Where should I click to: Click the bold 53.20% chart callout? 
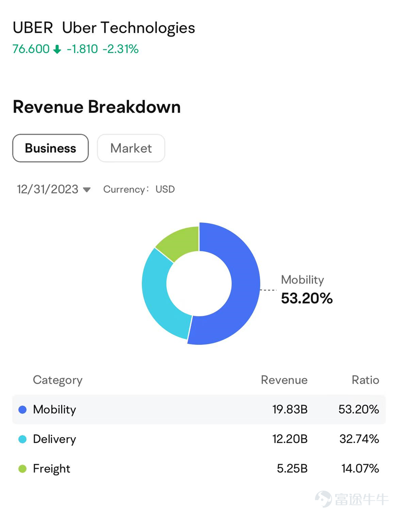[307, 298]
